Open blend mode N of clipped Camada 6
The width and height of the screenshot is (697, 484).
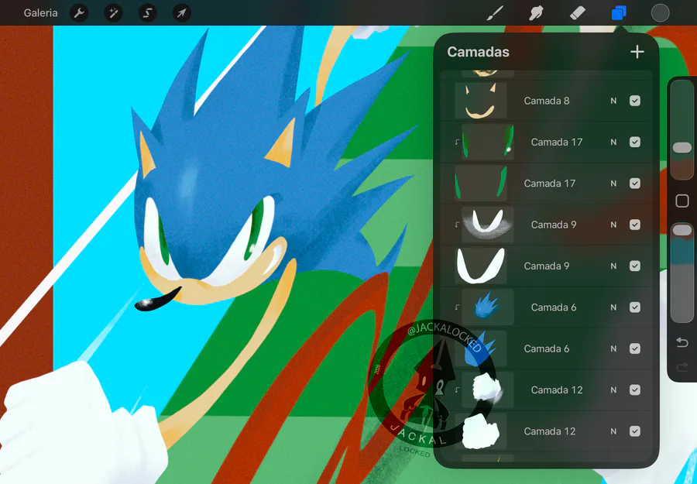613,307
